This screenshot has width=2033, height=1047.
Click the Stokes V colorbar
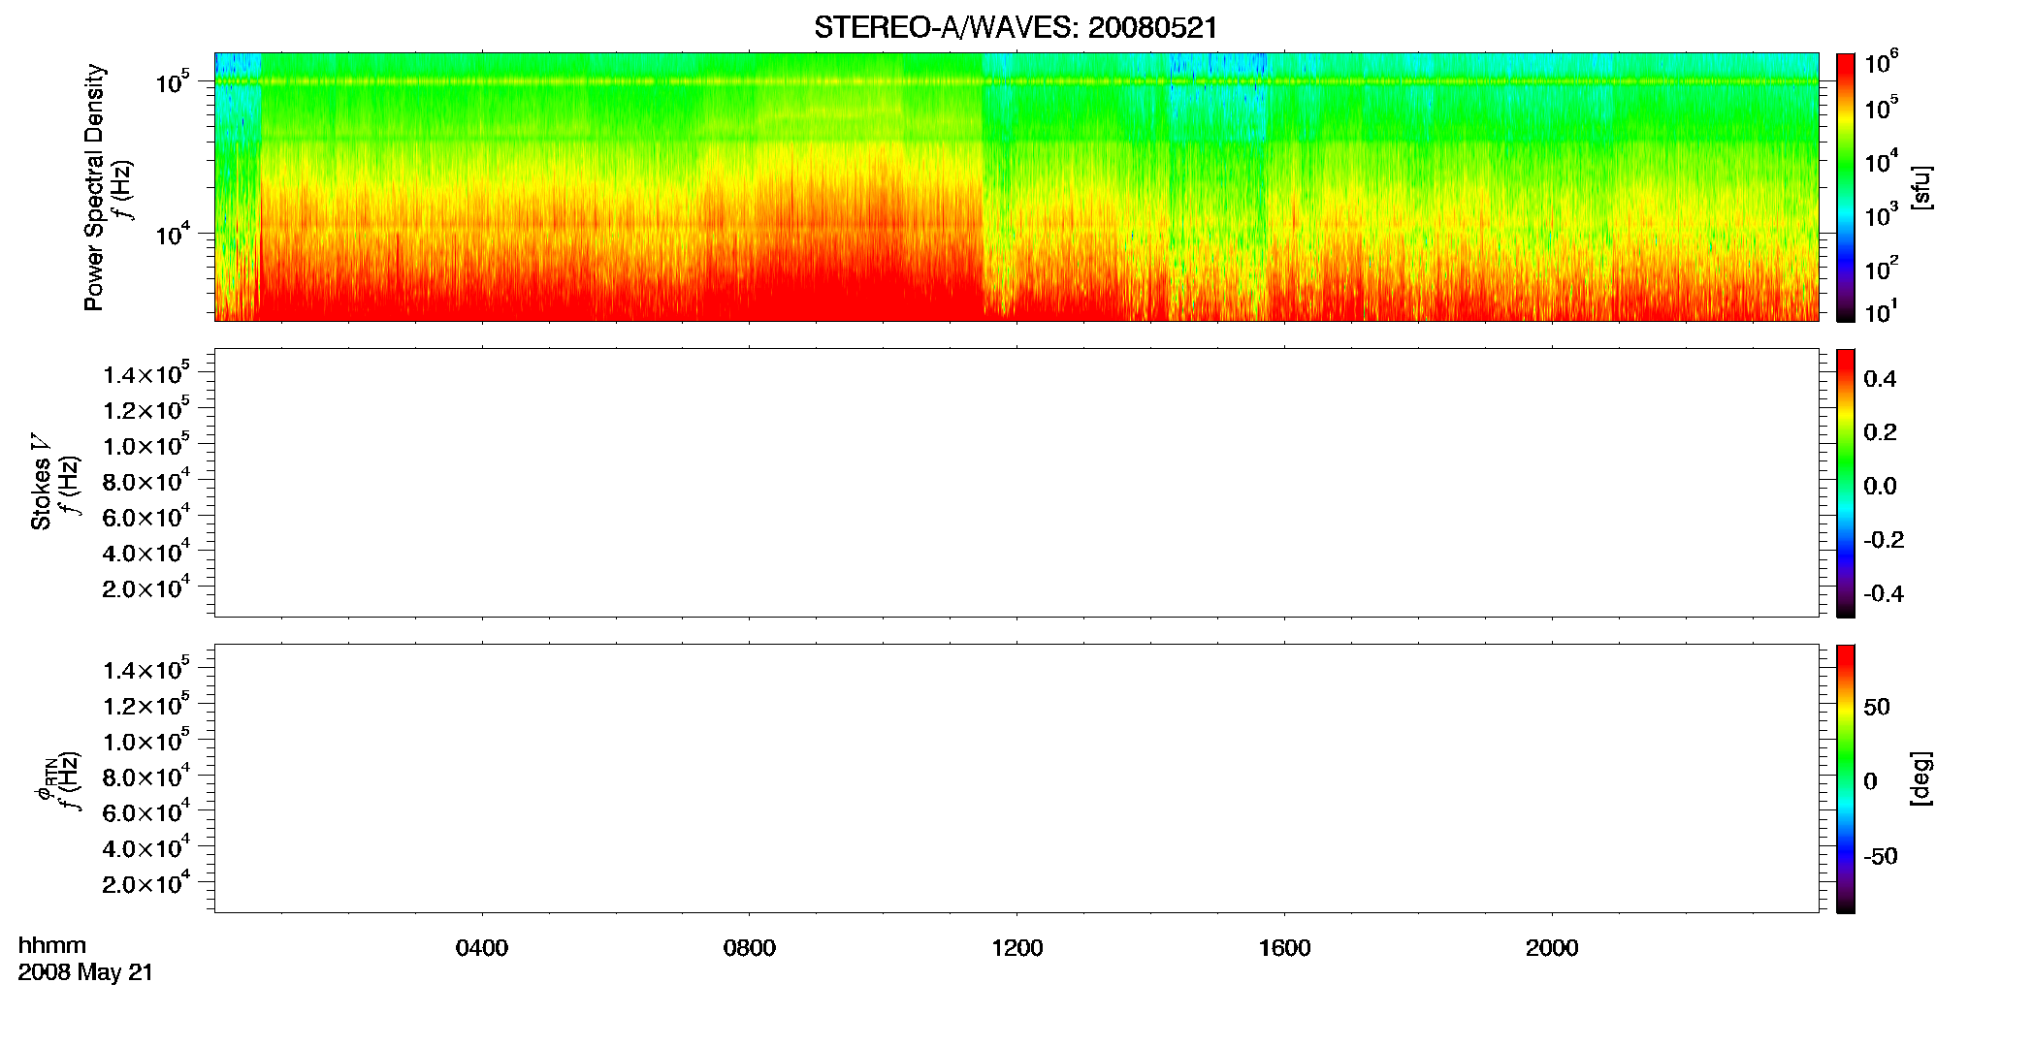click(1846, 483)
